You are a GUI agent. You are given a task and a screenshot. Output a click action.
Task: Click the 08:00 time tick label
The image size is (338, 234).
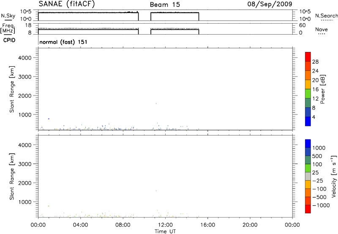123,225
